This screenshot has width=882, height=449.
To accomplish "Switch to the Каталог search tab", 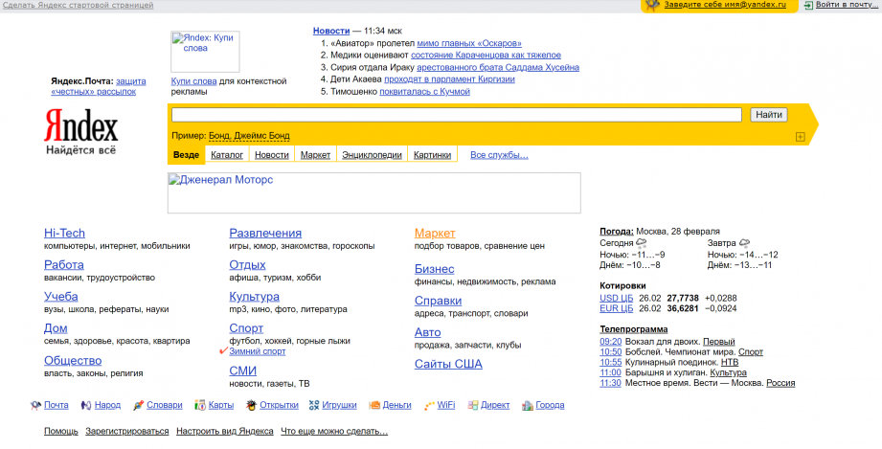I will [227, 155].
